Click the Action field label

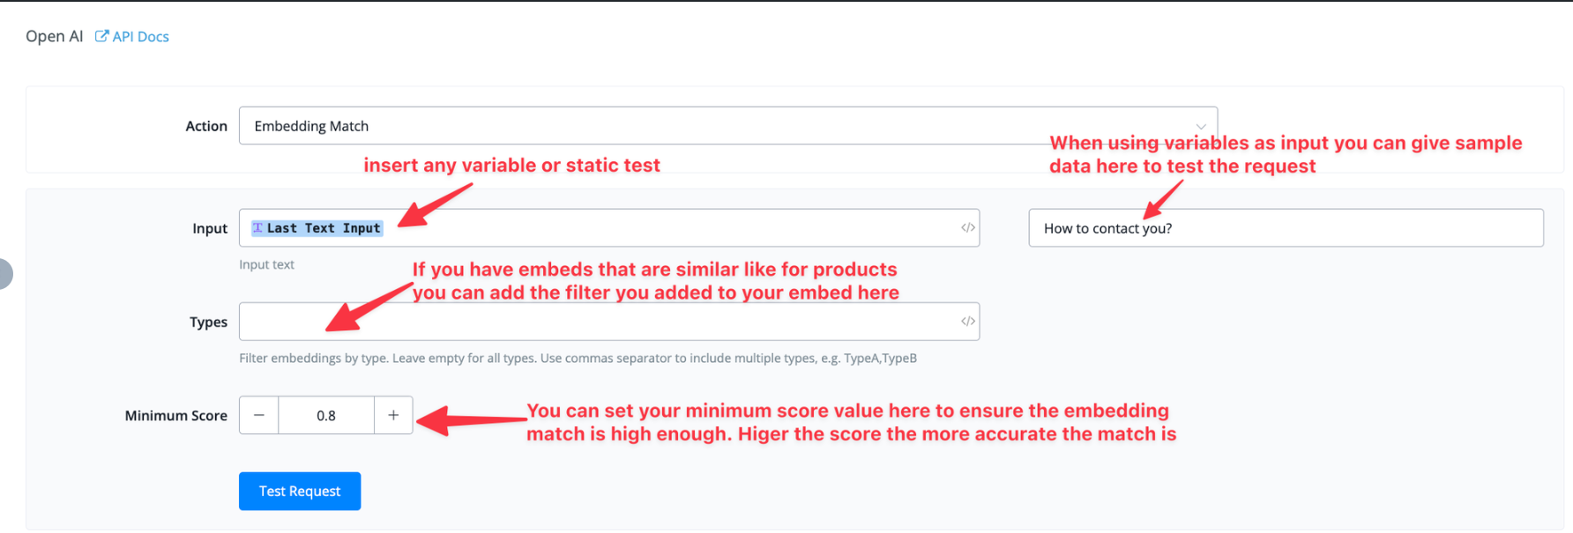206,127
